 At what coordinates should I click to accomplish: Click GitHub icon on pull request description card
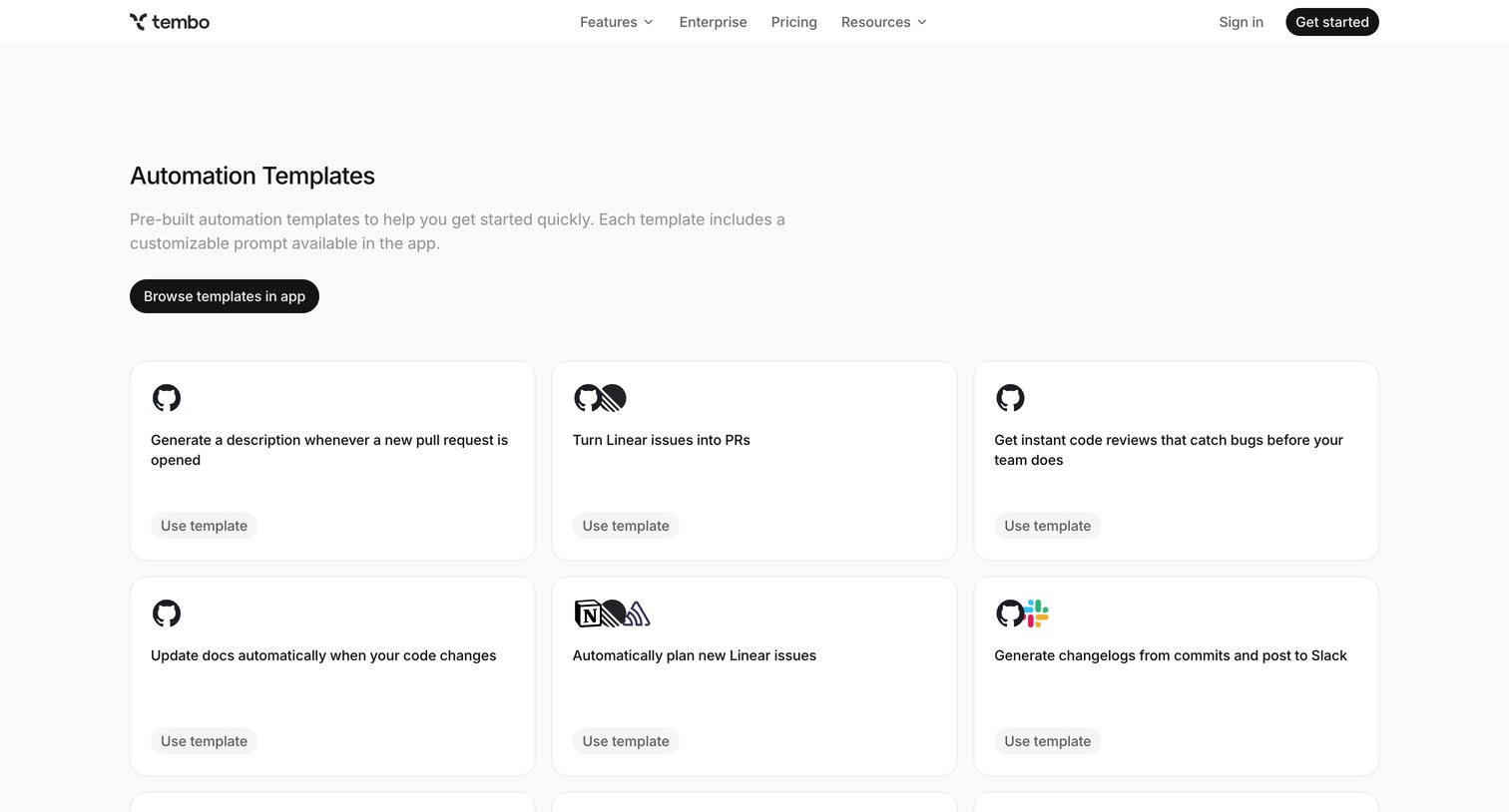point(167,398)
